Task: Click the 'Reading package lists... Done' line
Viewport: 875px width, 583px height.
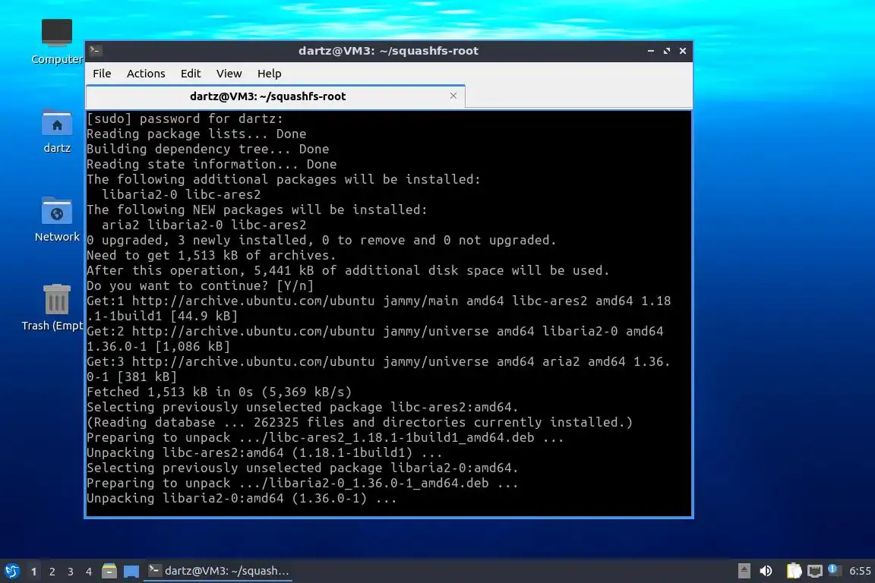Action: pyautogui.click(x=197, y=134)
